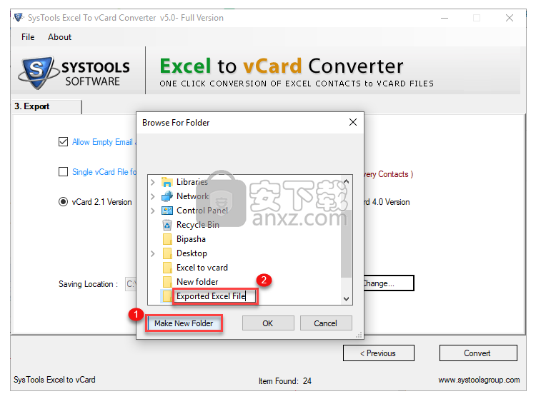This screenshot has width=546, height=399.
Task: Click the Control Panel icon
Action: tap(167, 211)
